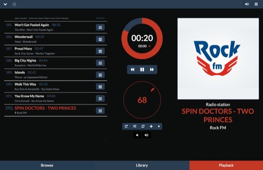Click the Rock FM album artwork

[218, 59]
